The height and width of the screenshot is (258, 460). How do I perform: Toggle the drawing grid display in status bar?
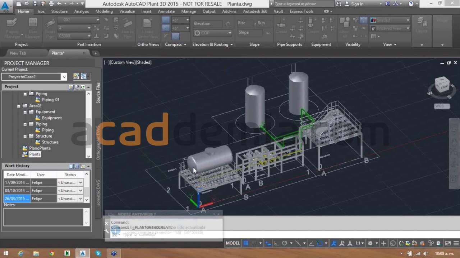[246, 243]
